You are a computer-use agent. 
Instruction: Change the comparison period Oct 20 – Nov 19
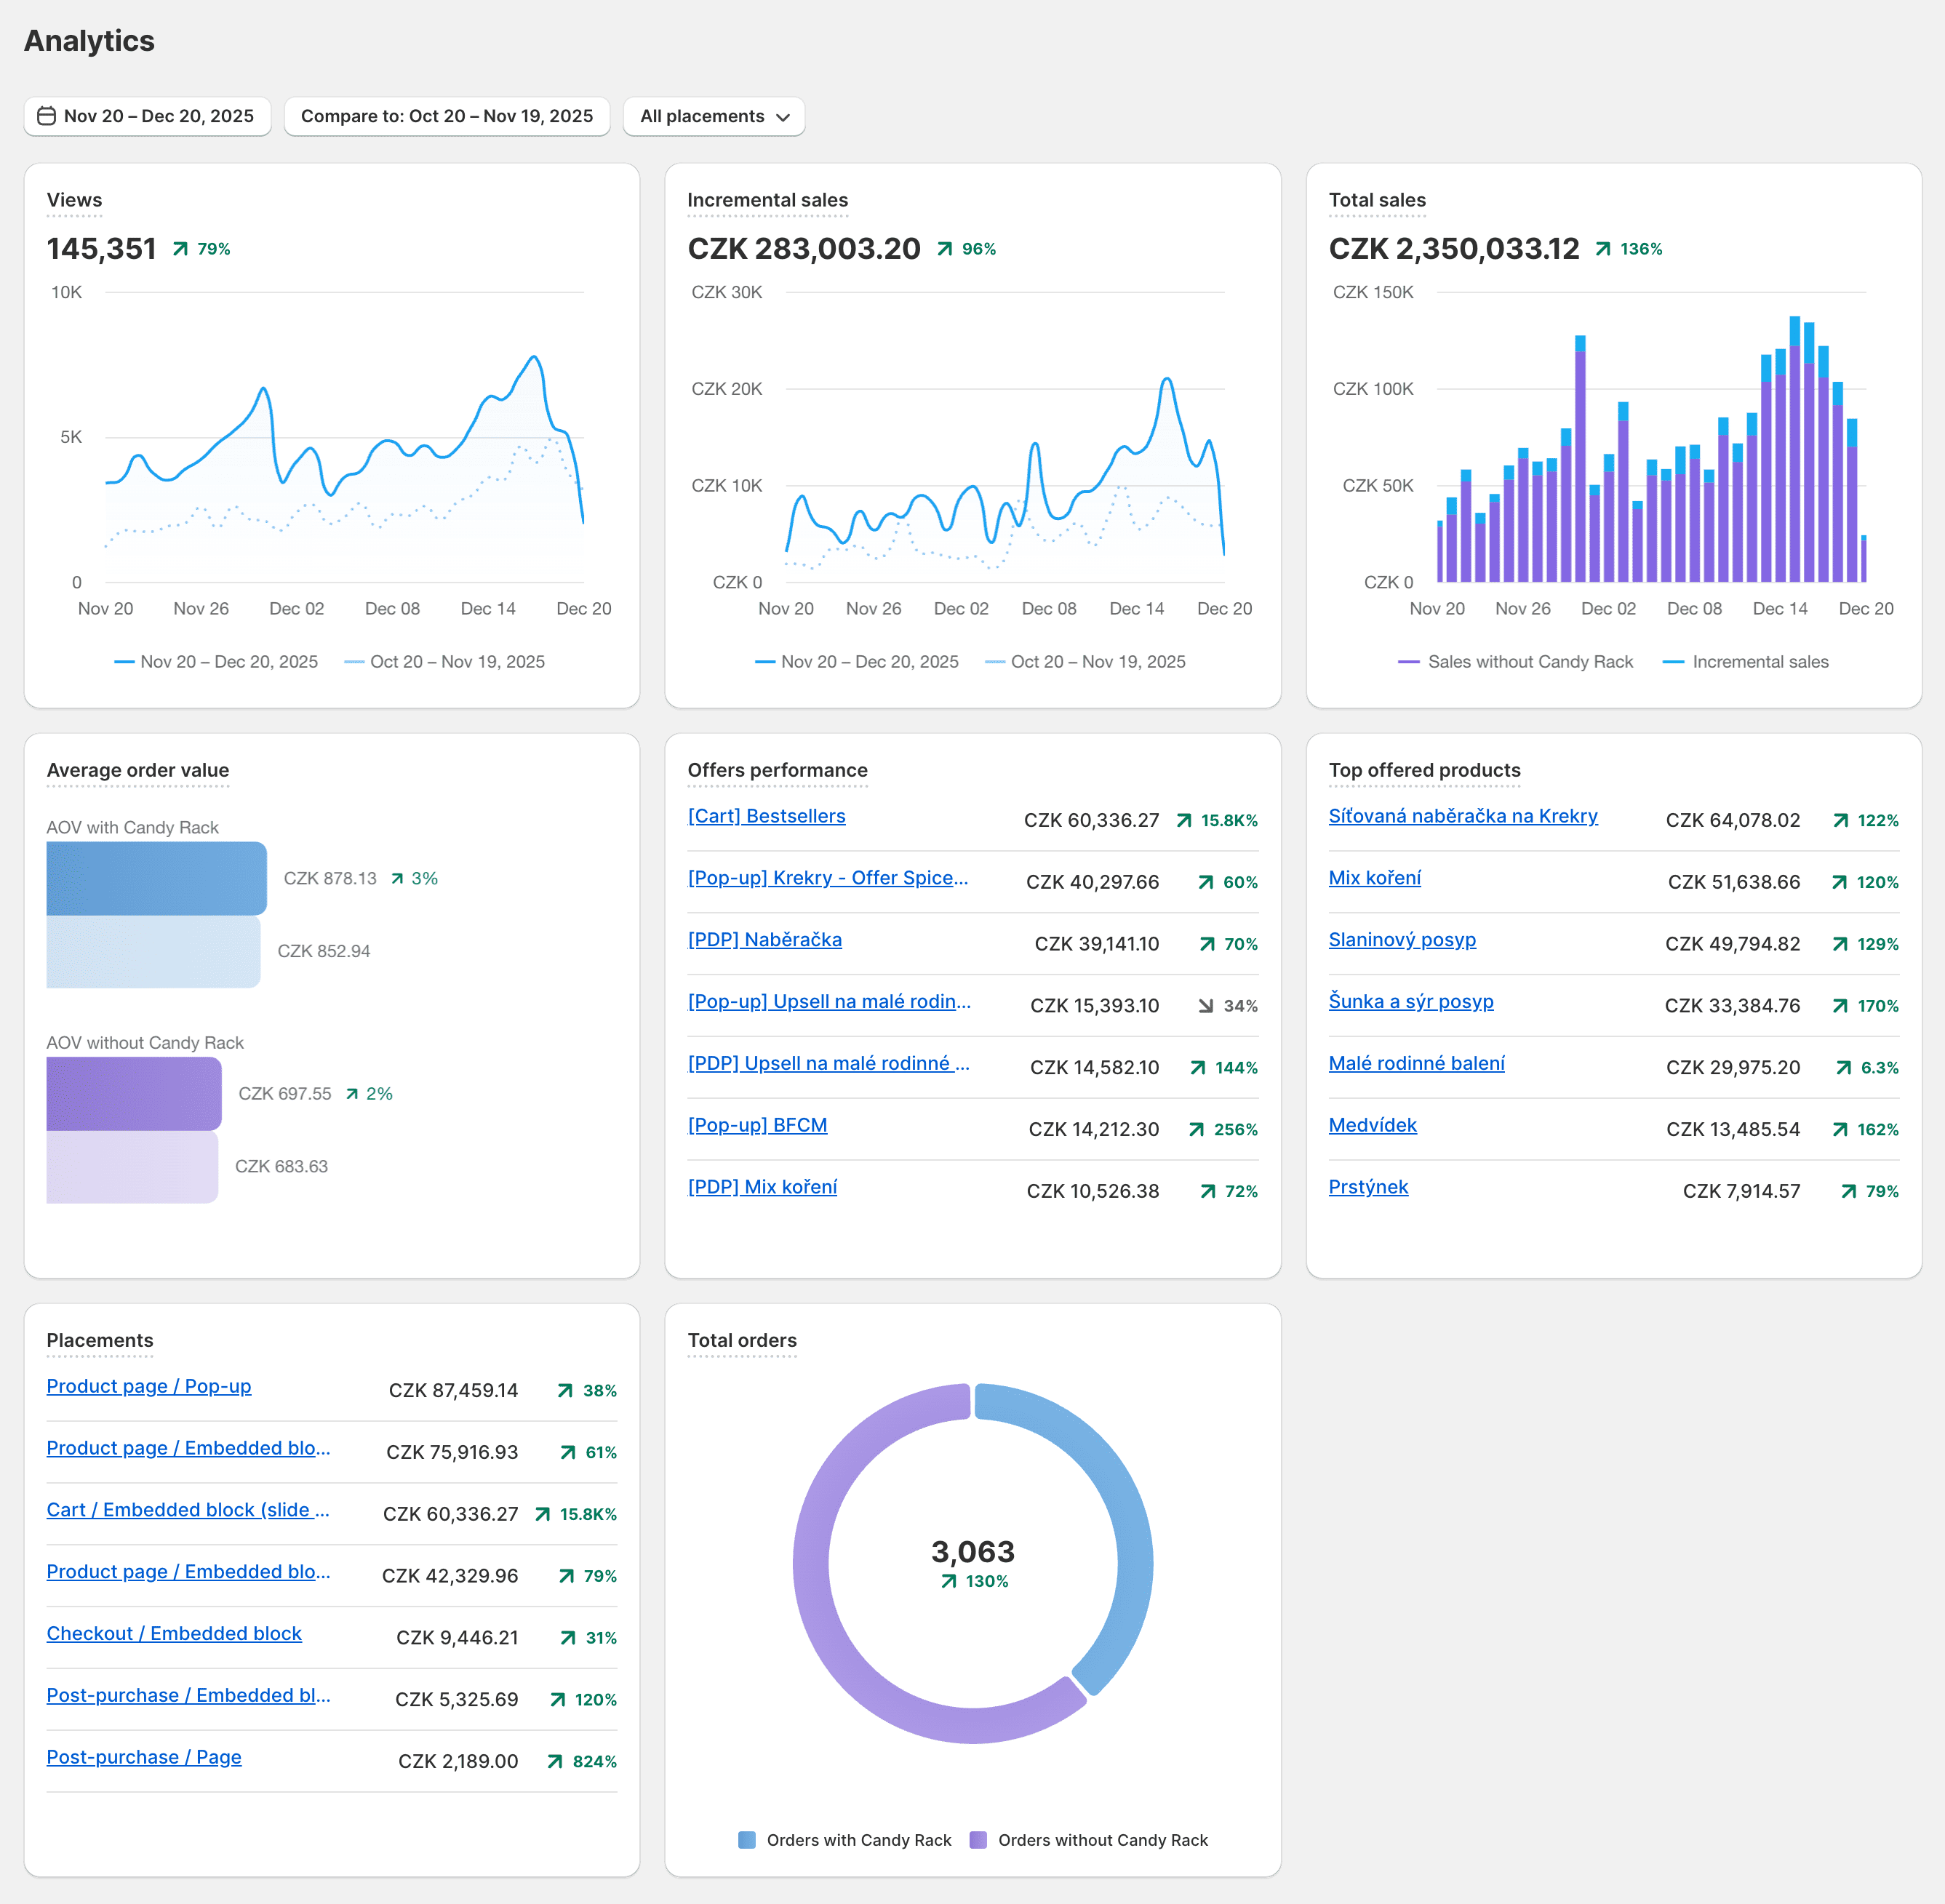(x=446, y=116)
